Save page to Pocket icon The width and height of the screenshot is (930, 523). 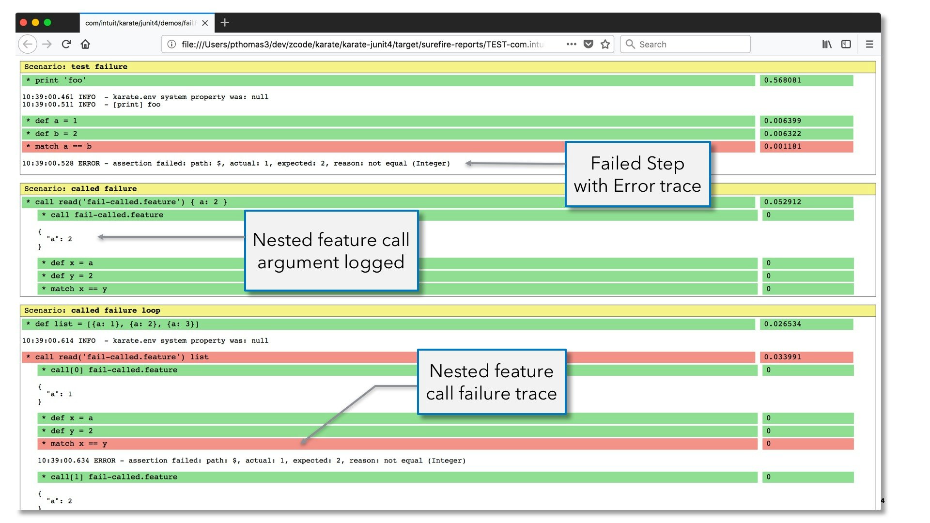tap(588, 44)
